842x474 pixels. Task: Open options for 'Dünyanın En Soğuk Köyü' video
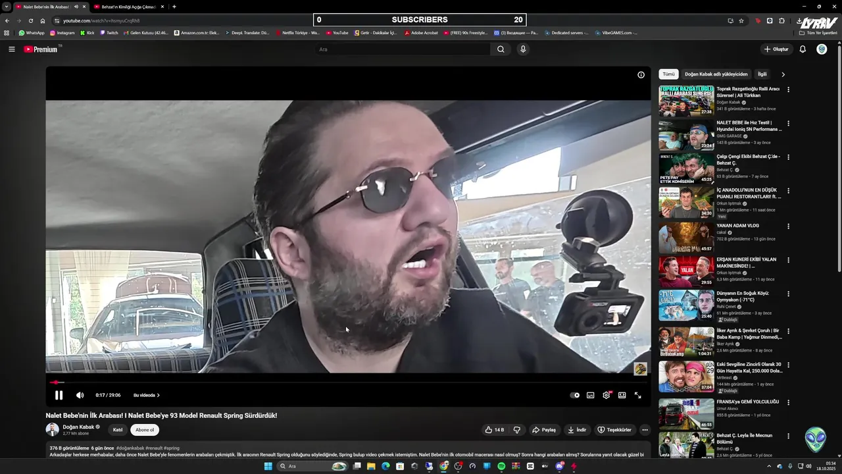tap(788, 294)
